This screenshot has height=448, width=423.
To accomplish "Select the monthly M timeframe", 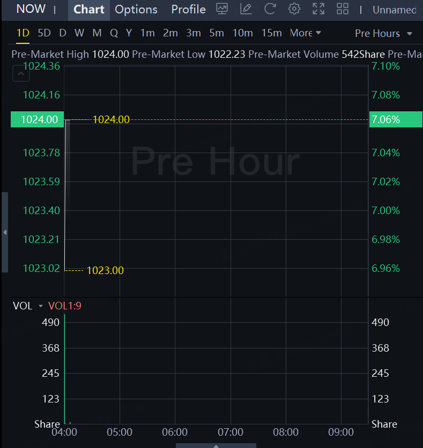I will pos(97,33).
